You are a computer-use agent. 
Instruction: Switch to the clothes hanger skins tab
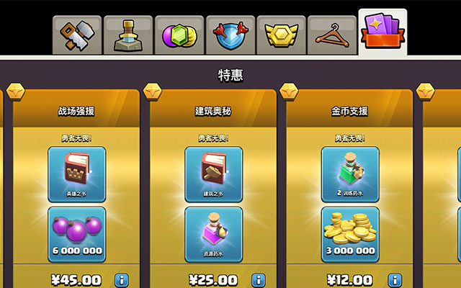(x=332, y=35)
